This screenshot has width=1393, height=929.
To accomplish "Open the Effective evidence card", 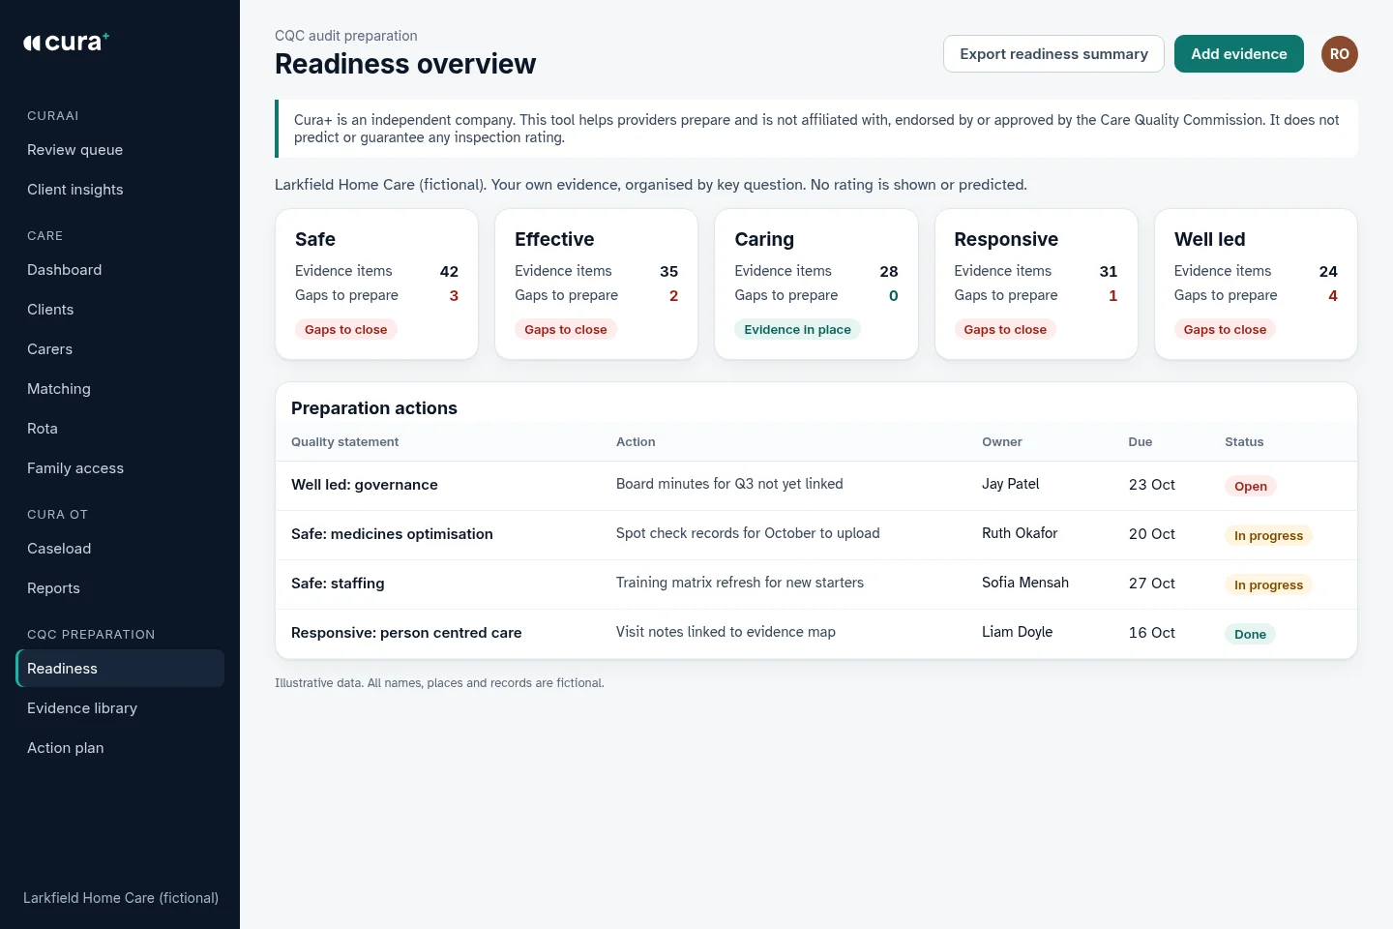I will [596, 285].
